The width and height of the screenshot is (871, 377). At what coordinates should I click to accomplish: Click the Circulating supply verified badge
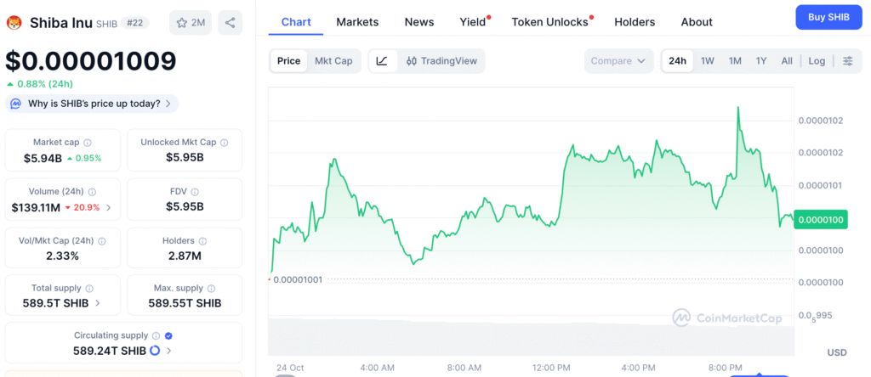168,336
